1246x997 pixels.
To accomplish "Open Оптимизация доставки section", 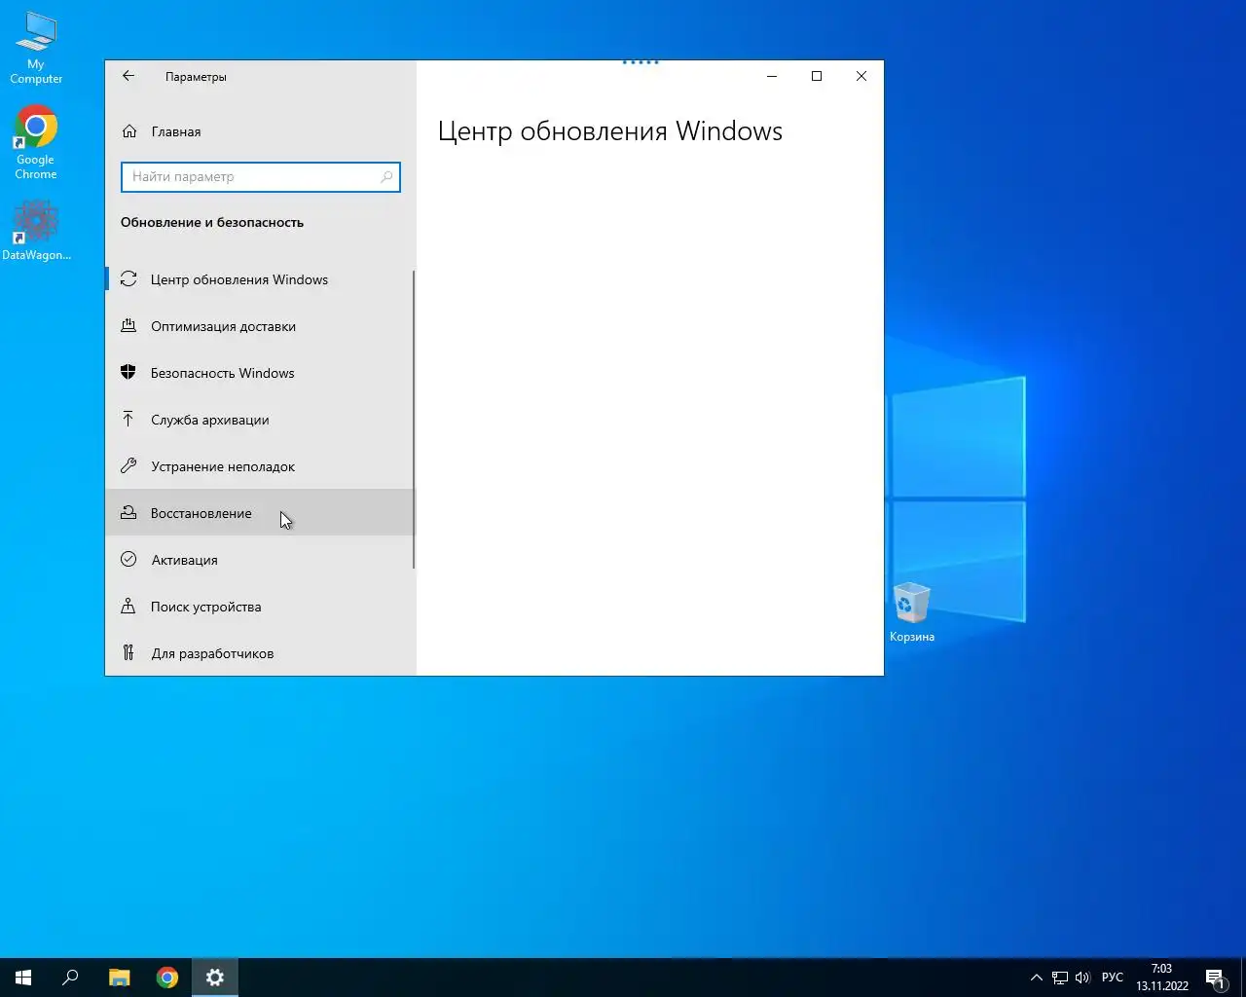I will 260,326.
